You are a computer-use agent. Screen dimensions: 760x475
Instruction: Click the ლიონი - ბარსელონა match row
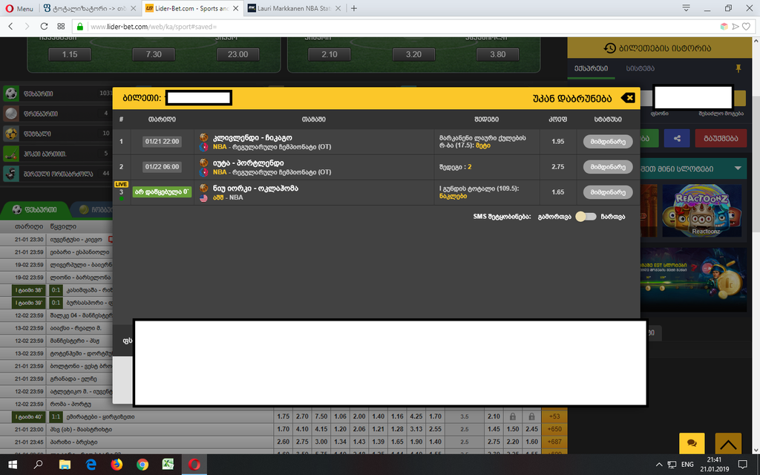[x=56, y=278]
